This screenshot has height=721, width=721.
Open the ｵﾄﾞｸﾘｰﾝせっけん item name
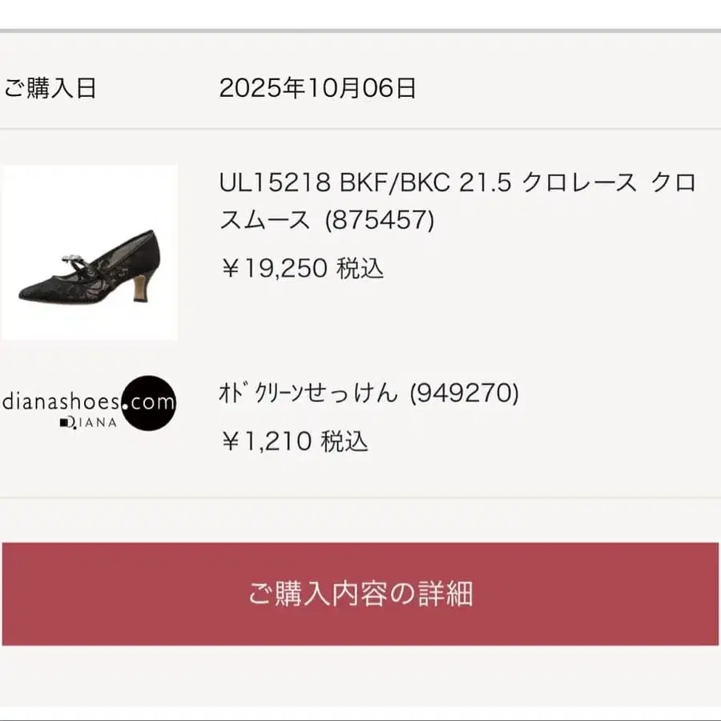pyautogui.click(x=308, y=393)
